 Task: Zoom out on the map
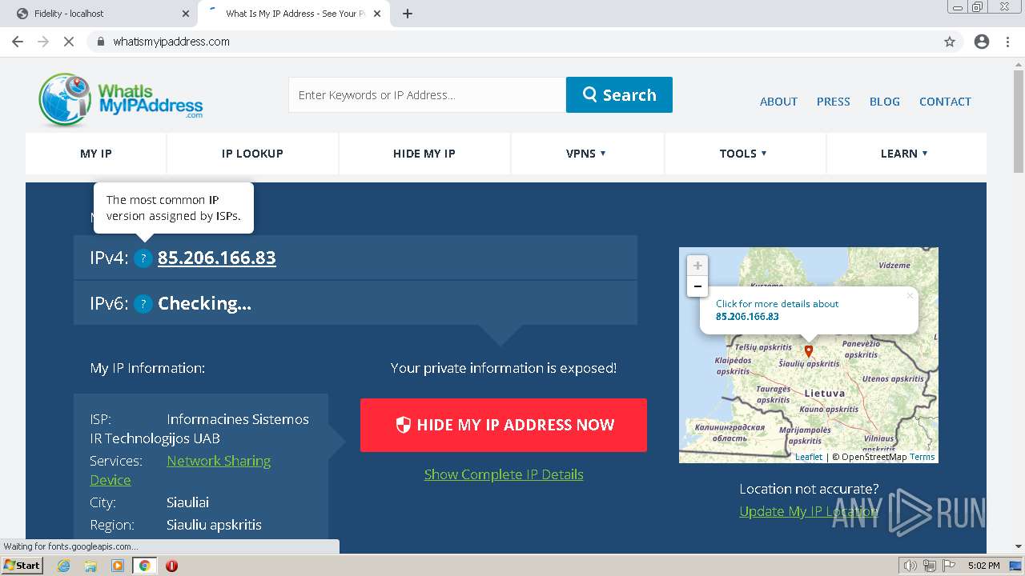click(x=697, y=286)
